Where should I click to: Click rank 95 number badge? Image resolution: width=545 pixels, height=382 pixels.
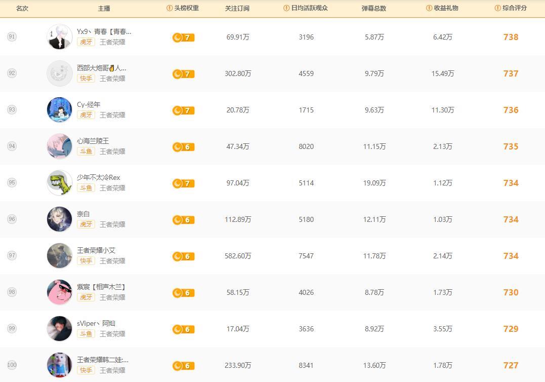click(12, 182)
